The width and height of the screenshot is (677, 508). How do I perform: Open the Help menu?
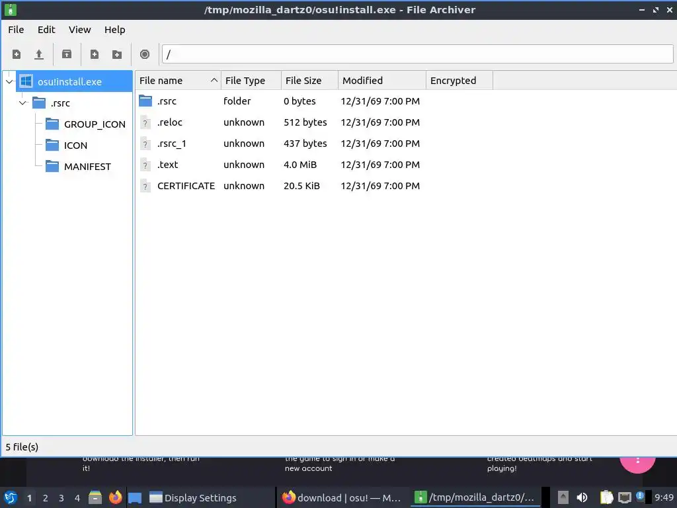pos(115,30)
